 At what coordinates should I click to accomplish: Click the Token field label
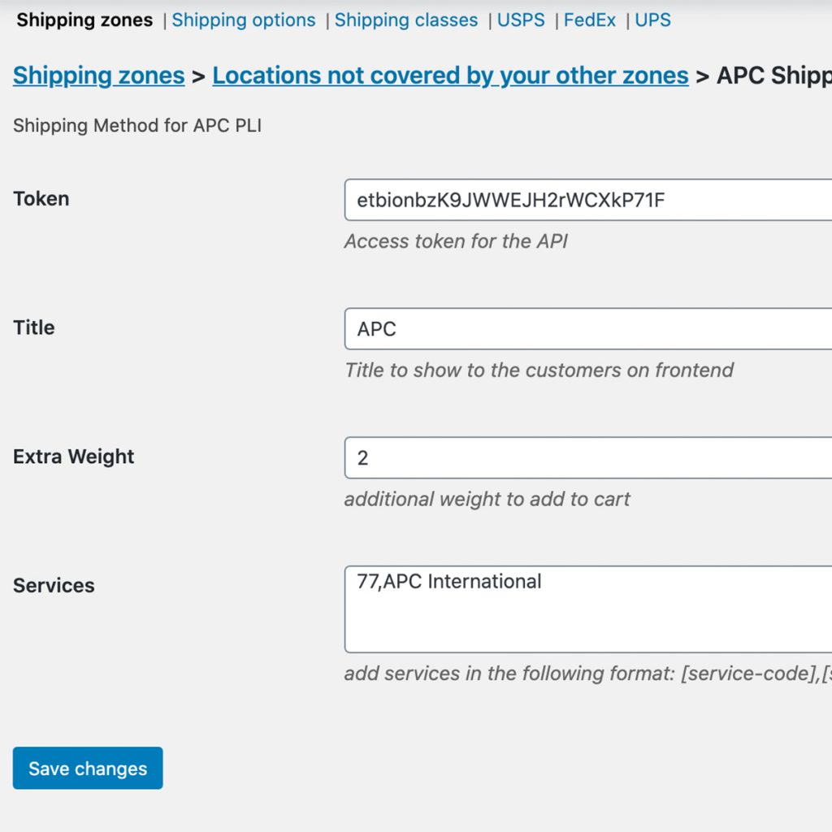(41, 199)
